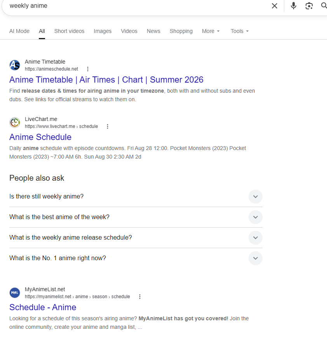The image size is (327, 342).
Task: Open image search camera icon
Action: (x=309, y=6)
